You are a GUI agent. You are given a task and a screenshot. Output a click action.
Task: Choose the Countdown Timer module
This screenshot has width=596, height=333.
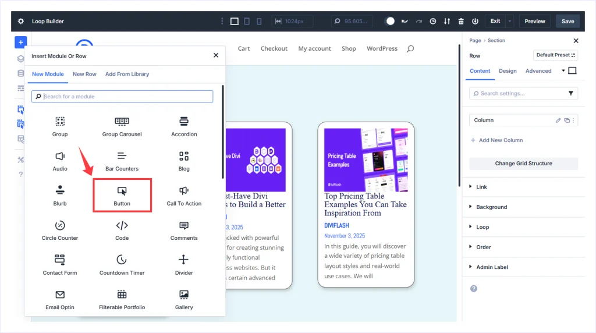pos(122,265)
